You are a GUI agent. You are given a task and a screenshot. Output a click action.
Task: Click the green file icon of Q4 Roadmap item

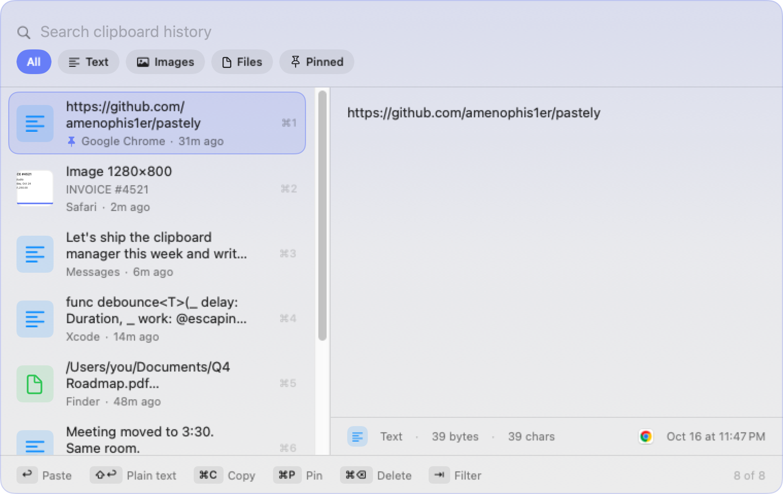click(35, 384)
